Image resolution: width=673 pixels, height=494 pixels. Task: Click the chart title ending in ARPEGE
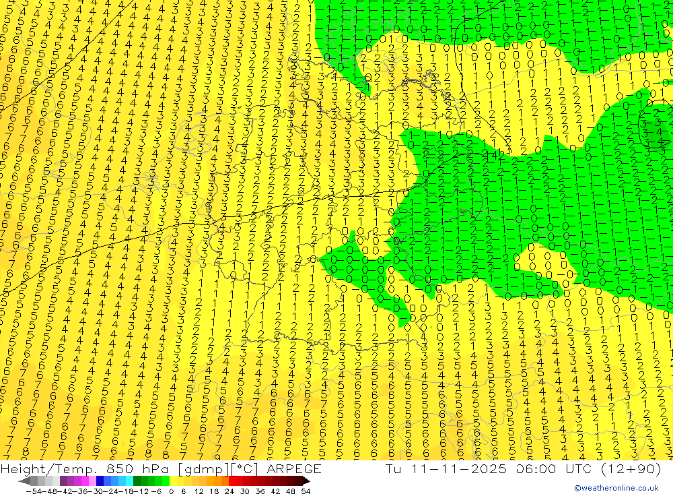(x=161, y=468)
